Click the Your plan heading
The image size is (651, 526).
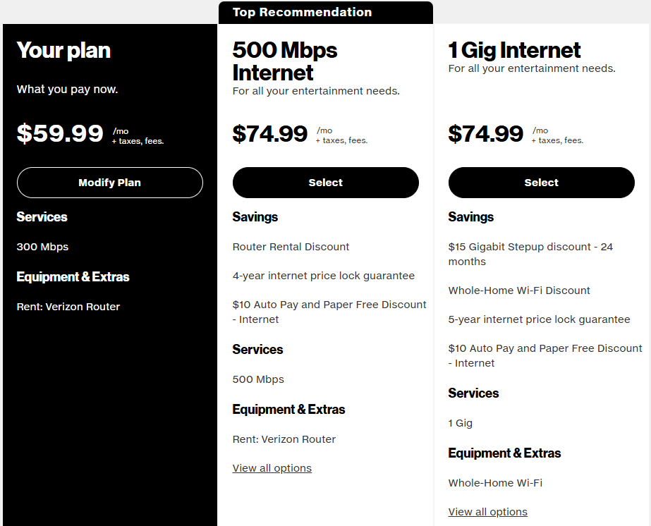[63, 50]
